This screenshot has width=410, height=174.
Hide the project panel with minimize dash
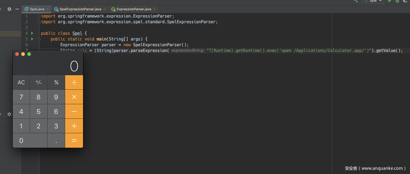pyautogui.click(x=17, y=9)
